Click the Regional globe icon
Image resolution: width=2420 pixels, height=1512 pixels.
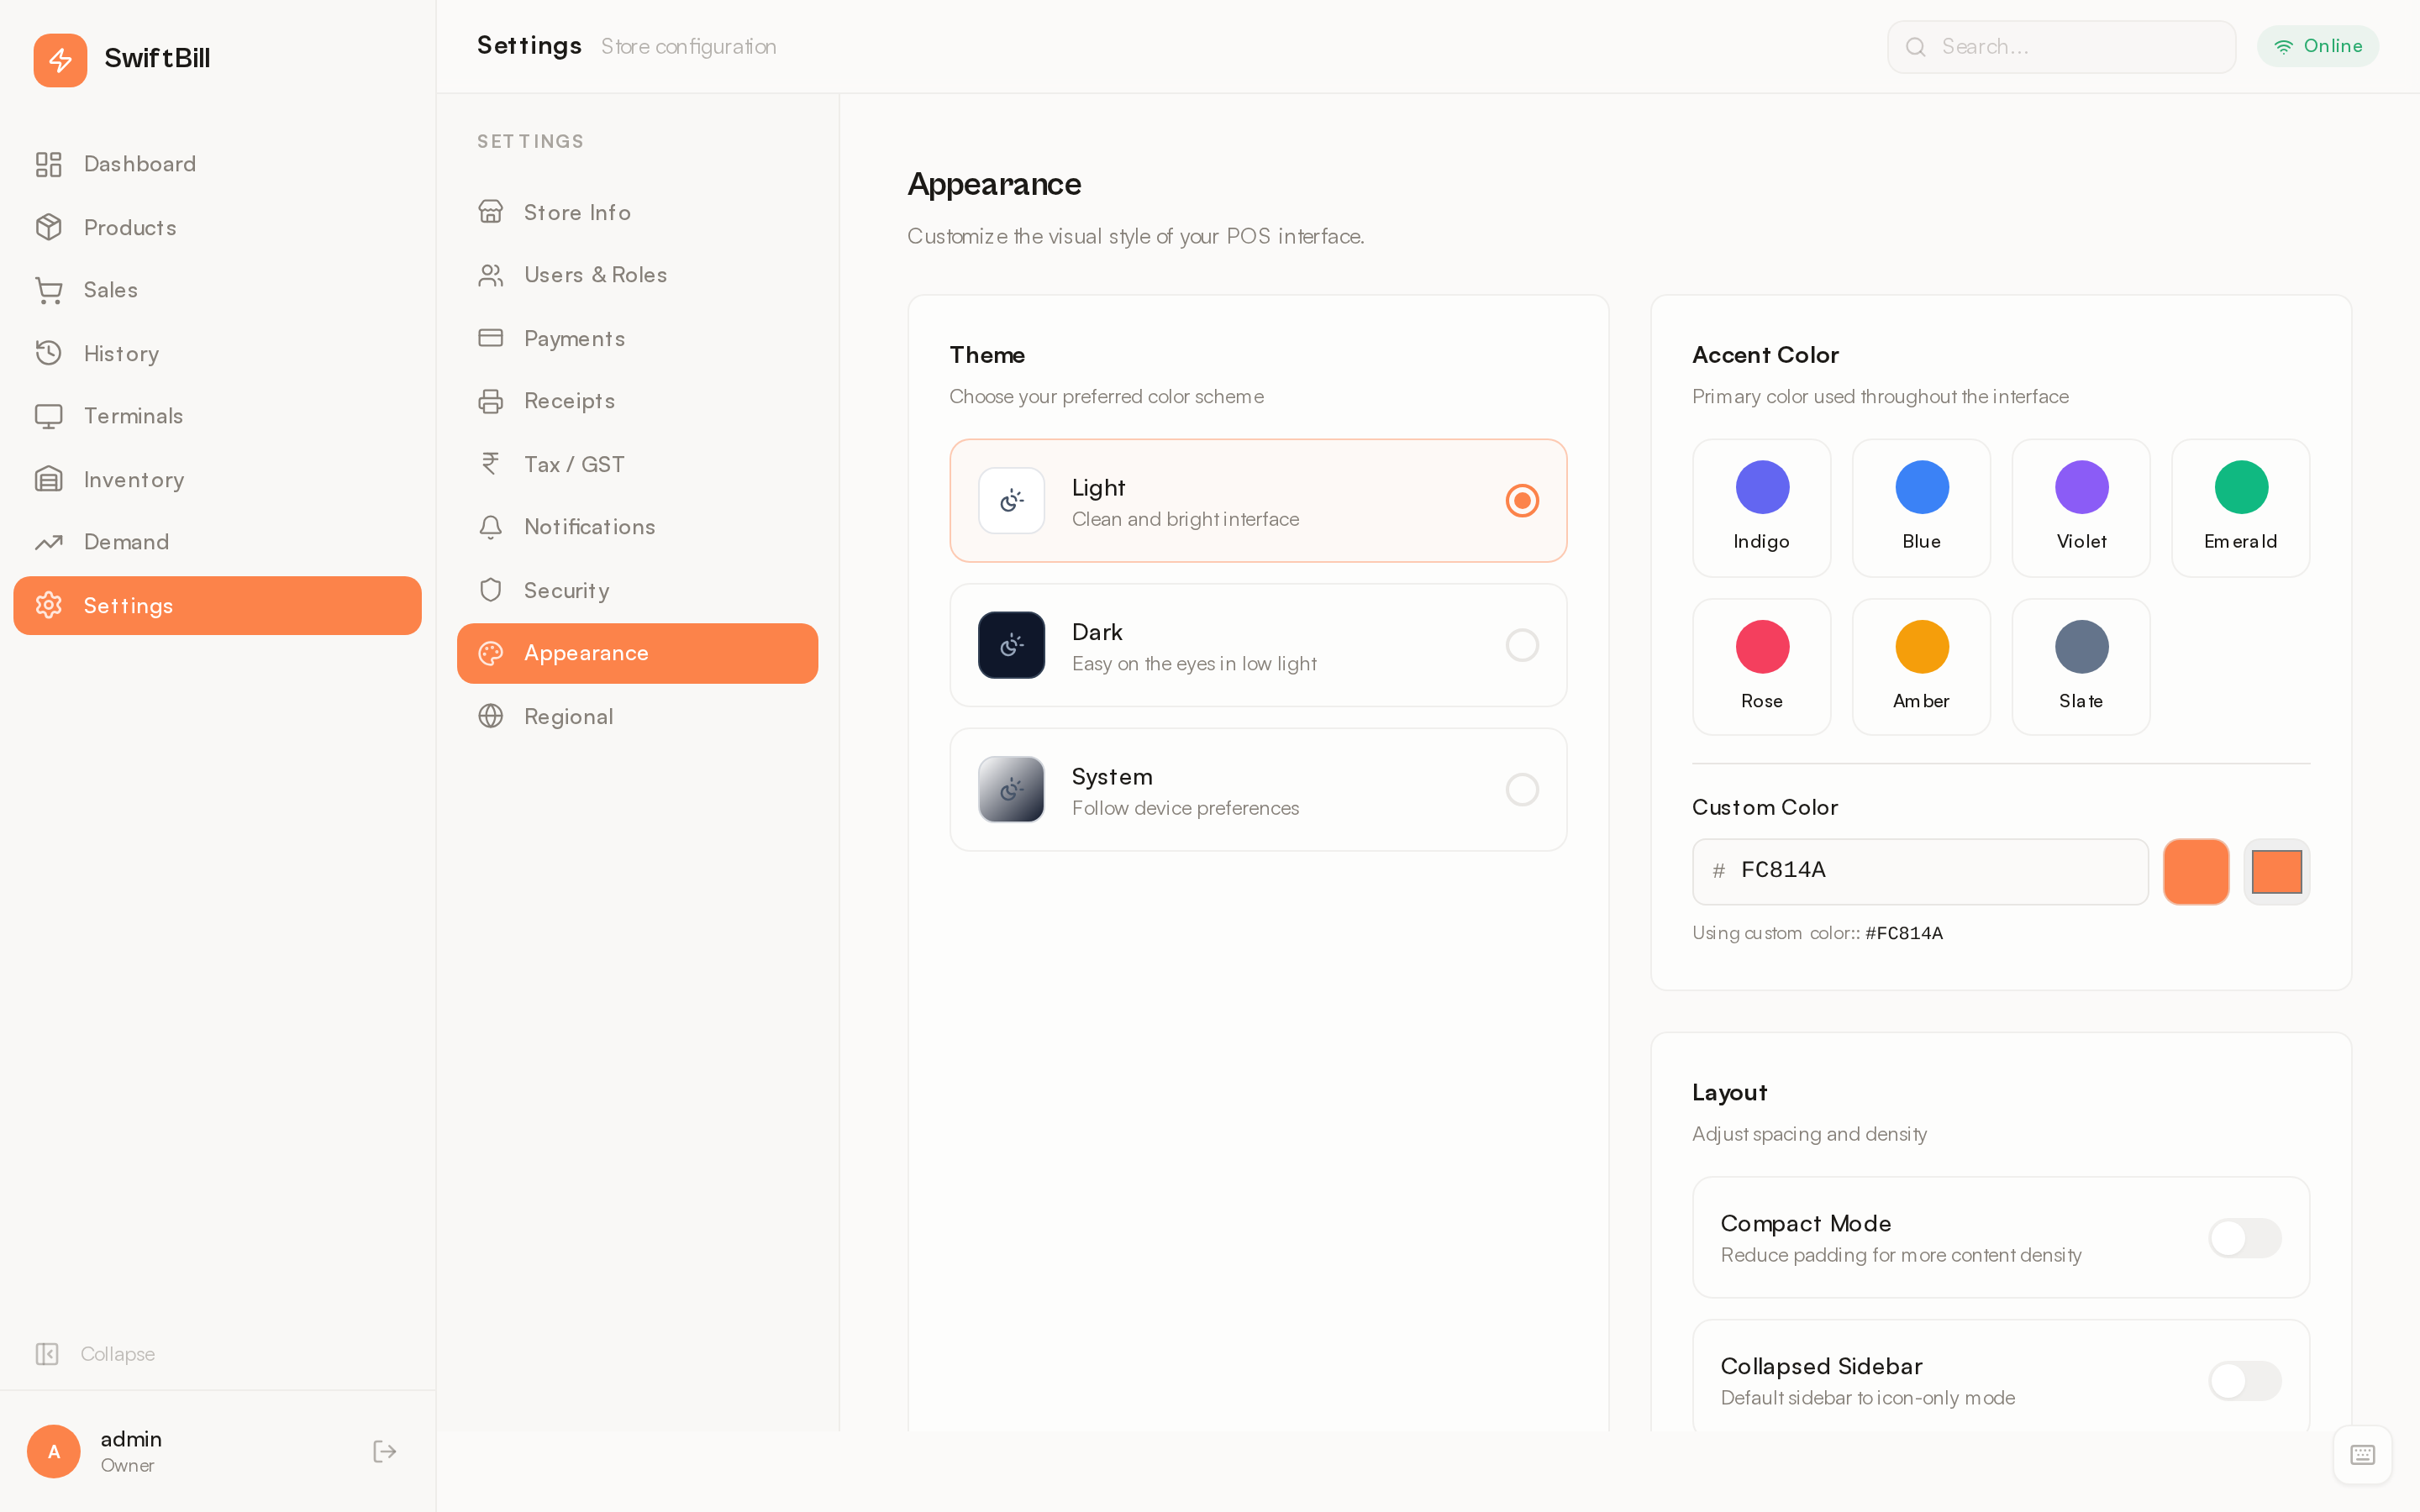(490, 716)
